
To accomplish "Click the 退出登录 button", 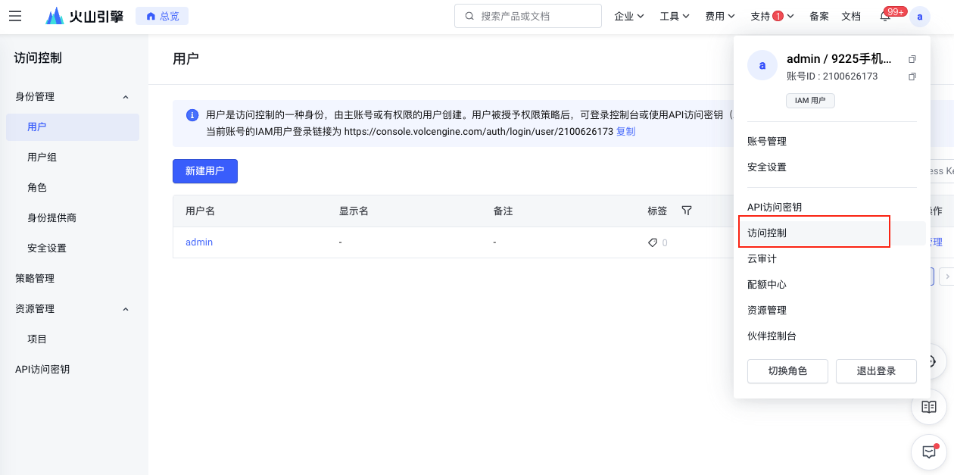I will tap(876, 371).
